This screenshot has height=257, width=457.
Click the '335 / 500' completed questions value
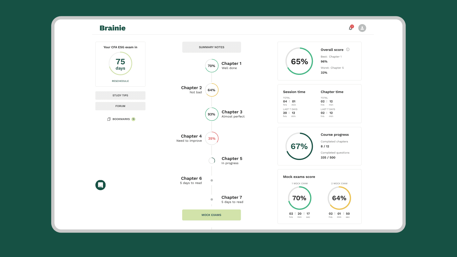coord(328,157)
